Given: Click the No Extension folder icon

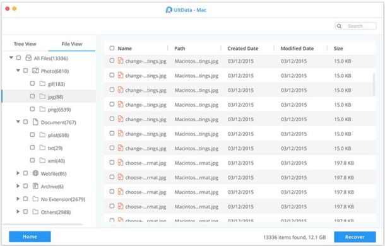Looking at the screenshot, I should (35, 199).
